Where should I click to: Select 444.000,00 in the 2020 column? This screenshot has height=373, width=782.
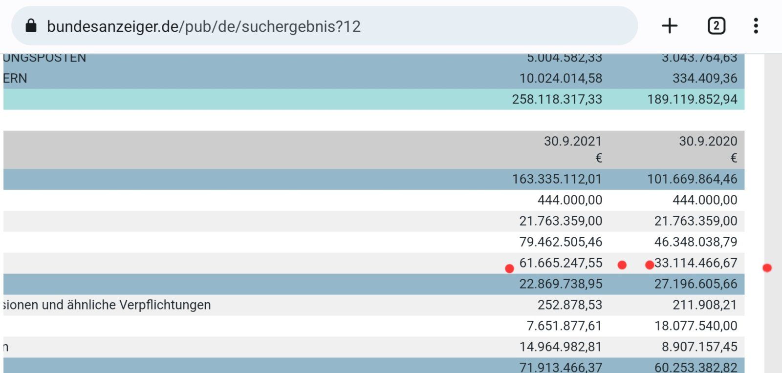pos(705,200)
